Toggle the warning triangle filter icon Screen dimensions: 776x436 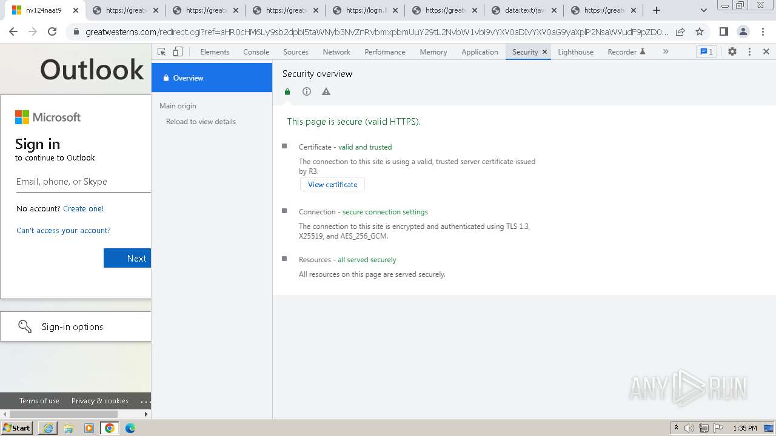(326, 91)
